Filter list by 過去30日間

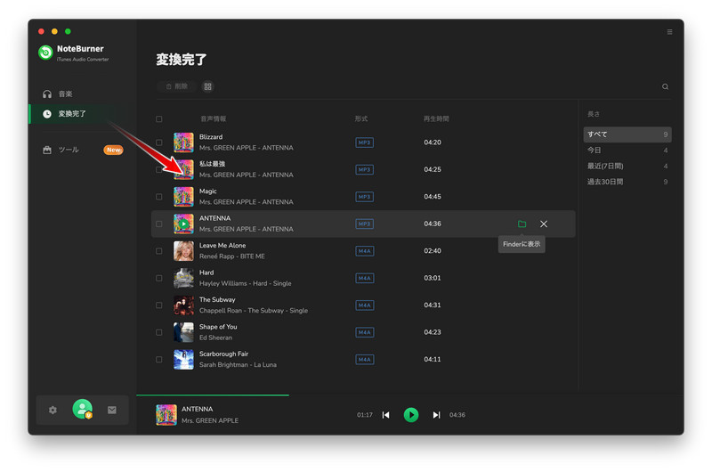[x=627, y=182]
